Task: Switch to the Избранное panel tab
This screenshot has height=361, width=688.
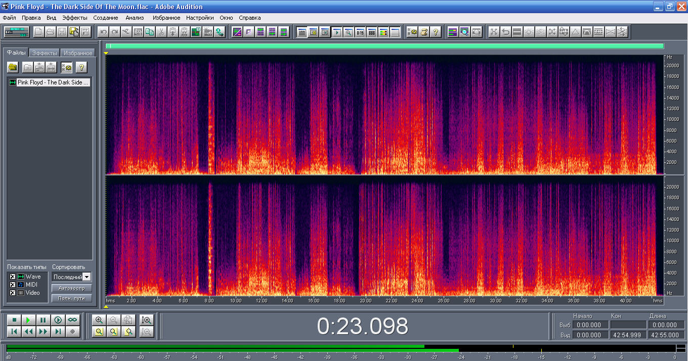Action: point(78,53)
